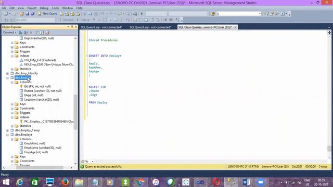Click the Save icon in toolbar
Image resolution: width=333 pixels, height=187 pixels.
point(27,14)
